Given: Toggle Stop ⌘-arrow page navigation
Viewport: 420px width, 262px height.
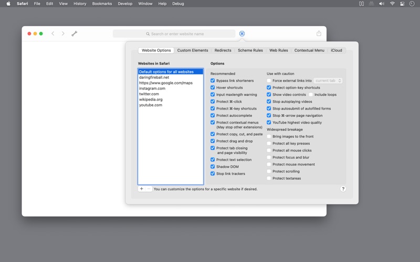Looking at the screenshot, I should (269, 115).
